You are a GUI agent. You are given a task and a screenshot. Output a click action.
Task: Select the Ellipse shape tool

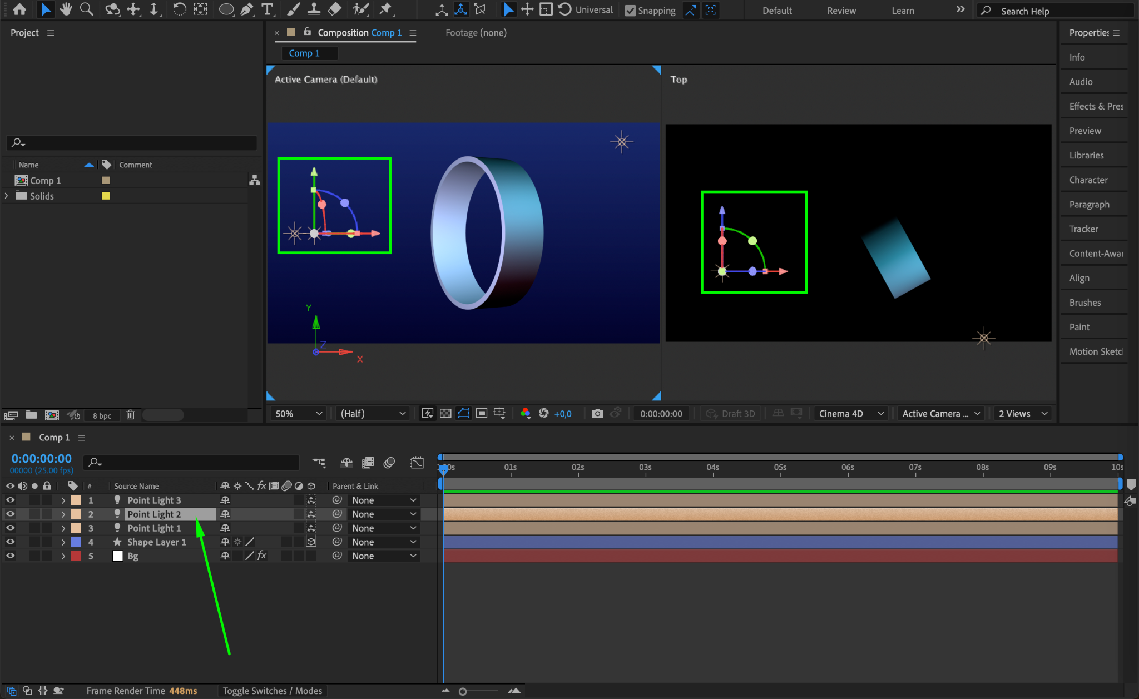(x=226, y=9)
